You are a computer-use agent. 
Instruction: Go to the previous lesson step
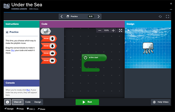[x=62, y=17]
